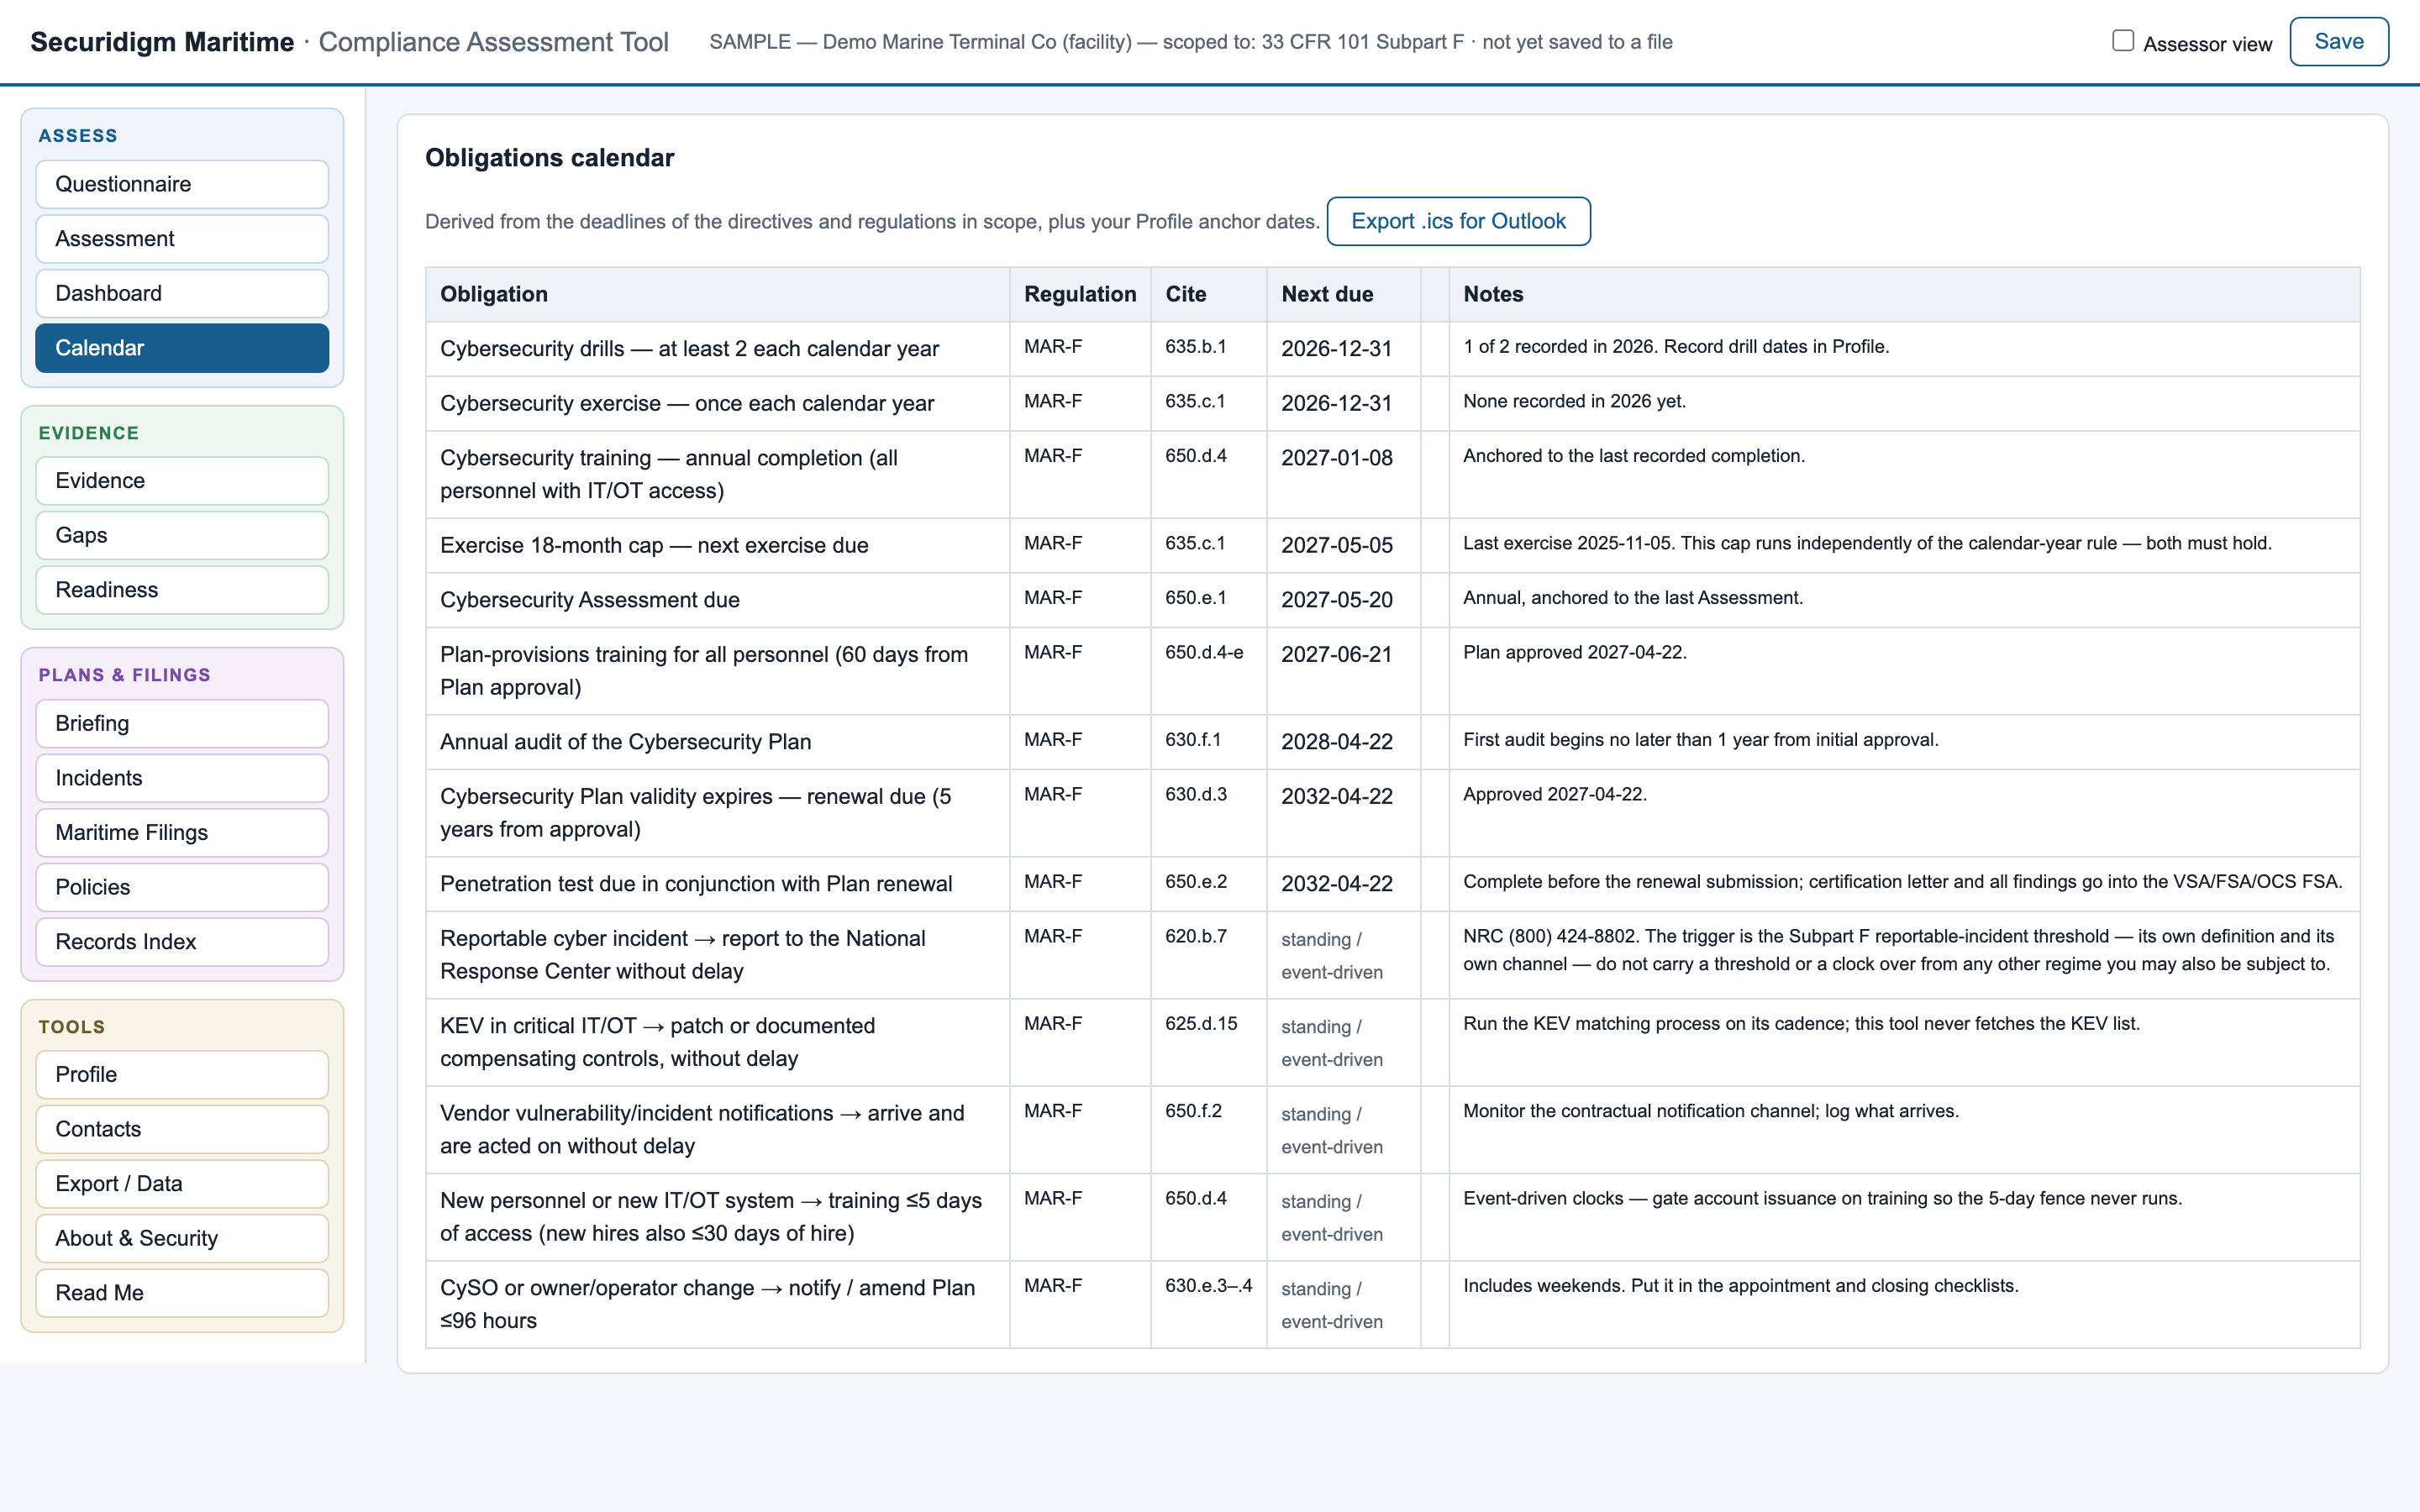
Task: Export .ics for Outlook
Action: coord(1458,221)
